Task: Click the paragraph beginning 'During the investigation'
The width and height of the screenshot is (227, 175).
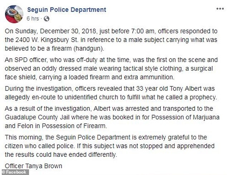Action: (111, 93)
